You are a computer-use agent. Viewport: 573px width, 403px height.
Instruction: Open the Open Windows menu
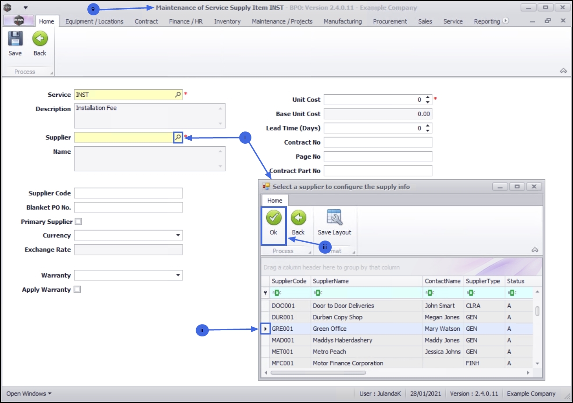pyautogui.click(x=29, y=394)
